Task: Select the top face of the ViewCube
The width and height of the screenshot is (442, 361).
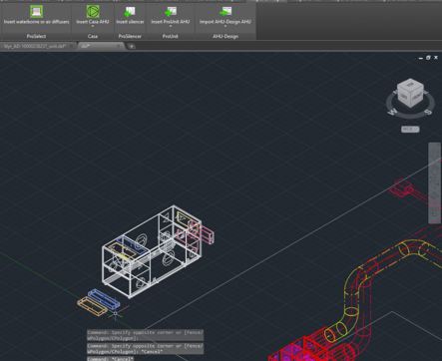Action: [x=410, y=85]
